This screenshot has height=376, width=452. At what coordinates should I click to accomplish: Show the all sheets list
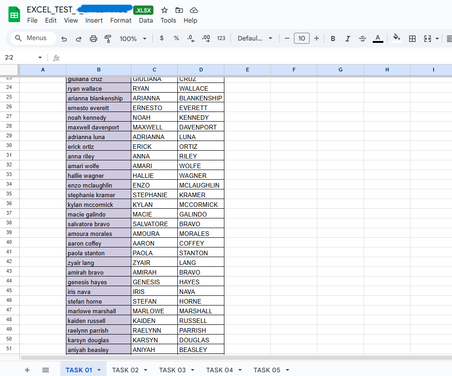coord(46,370)
